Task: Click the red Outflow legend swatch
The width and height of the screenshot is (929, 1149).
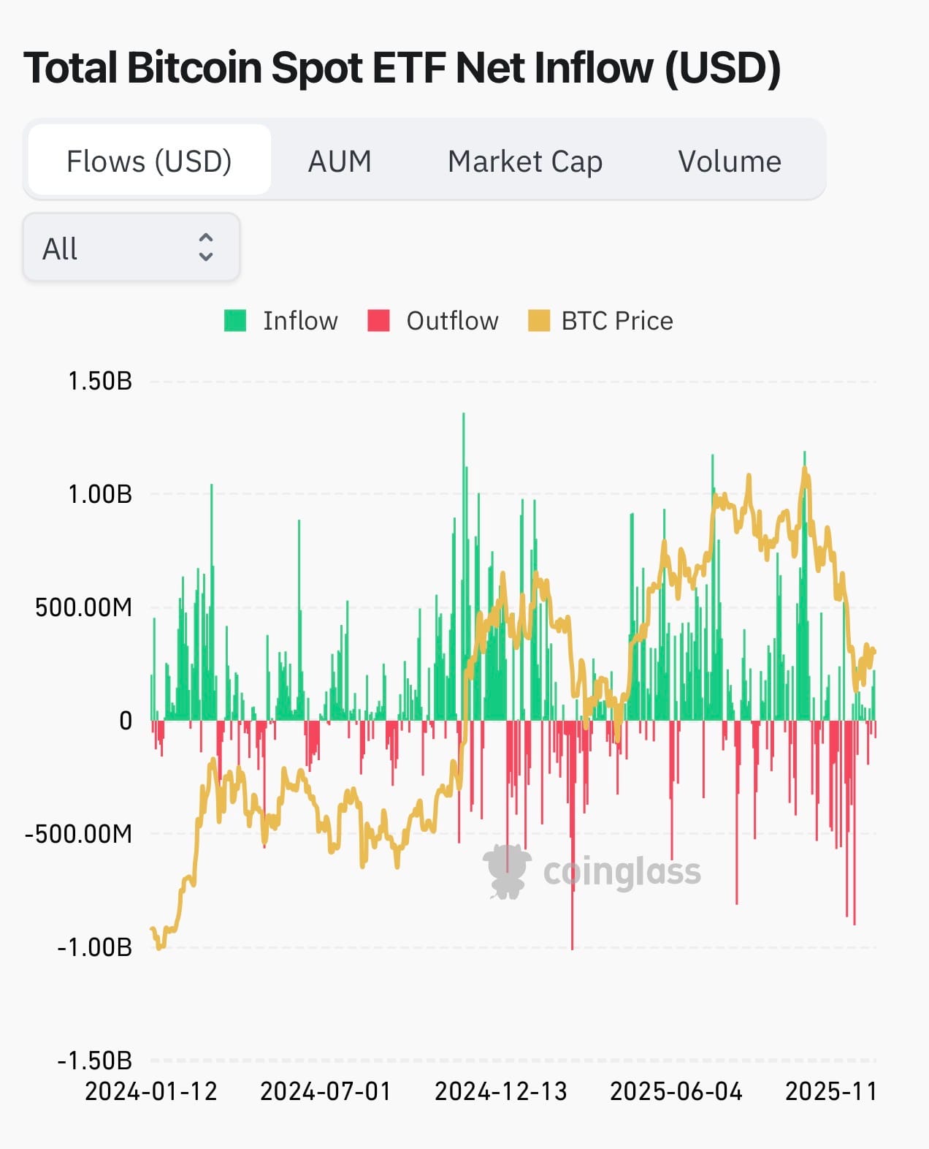Action: coord(378,320)
